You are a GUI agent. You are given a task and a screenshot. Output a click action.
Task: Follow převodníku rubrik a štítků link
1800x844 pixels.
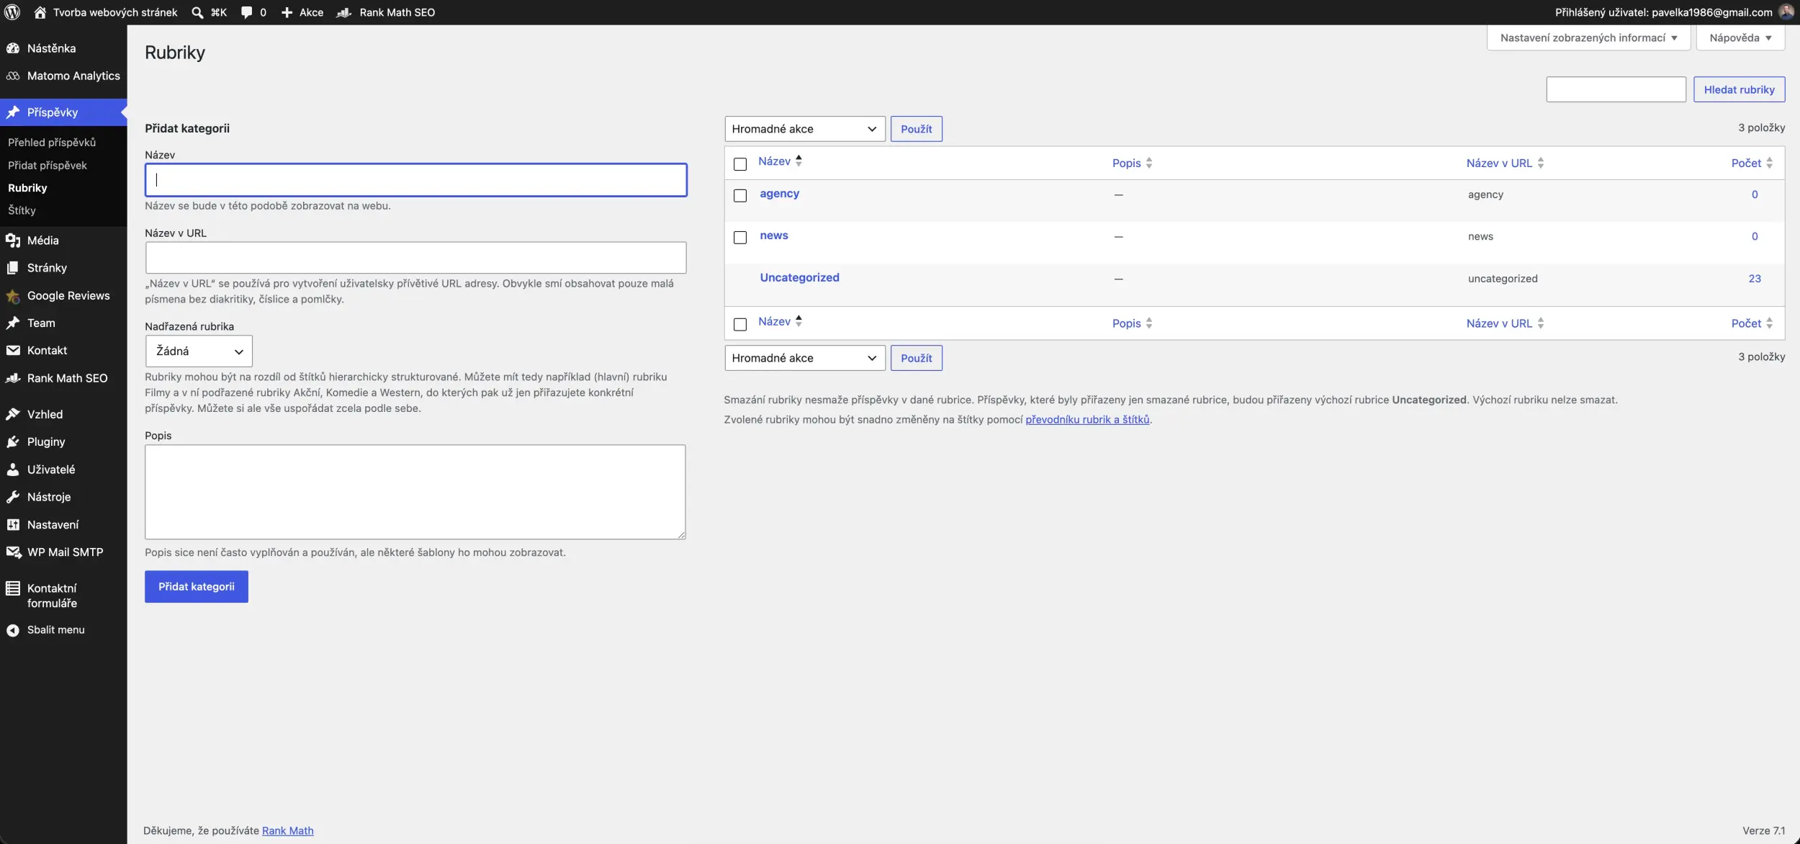[x=1087, y=420]
